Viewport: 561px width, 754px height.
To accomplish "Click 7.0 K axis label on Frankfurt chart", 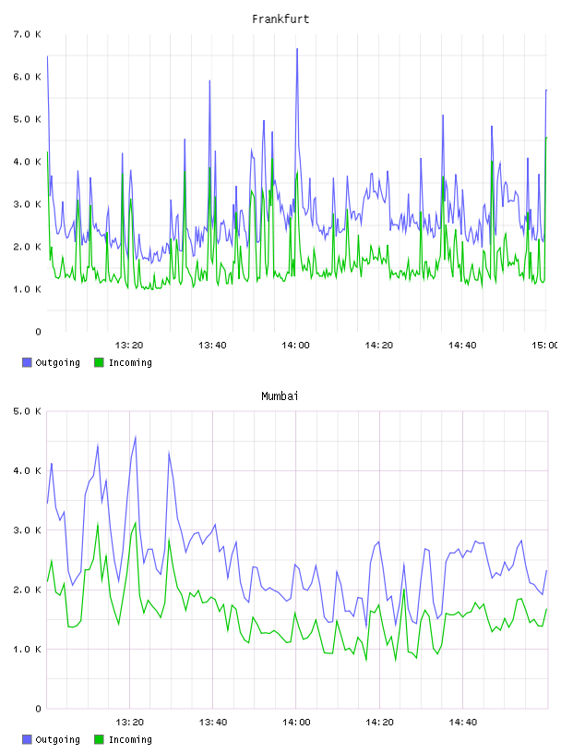I will [x=28, y=34].
